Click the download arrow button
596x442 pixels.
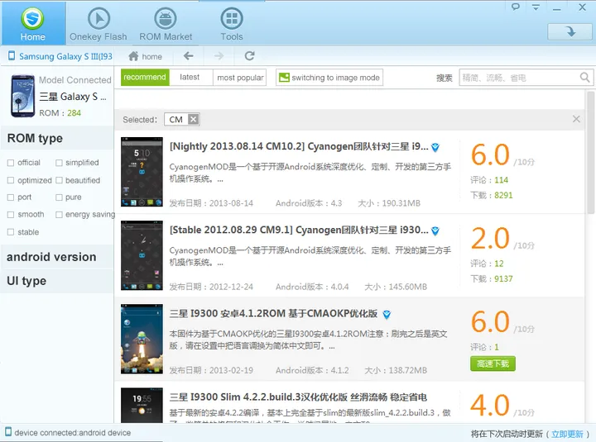pos(570,31)
